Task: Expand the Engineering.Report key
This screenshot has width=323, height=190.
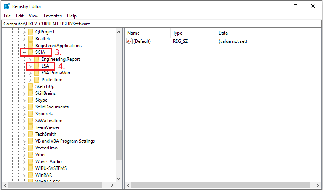Action: tap(30, 59)
